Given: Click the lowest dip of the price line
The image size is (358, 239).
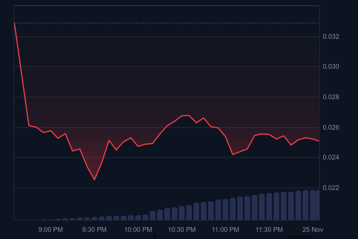Looking at the screenshot, I should coord(95,180).
